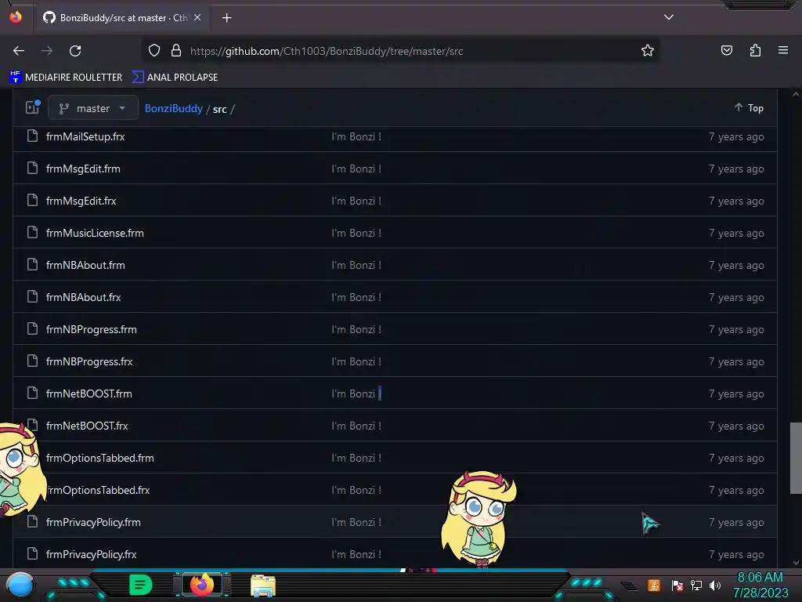Click file icon beside frmMailSetup.frx

point(32,136)
